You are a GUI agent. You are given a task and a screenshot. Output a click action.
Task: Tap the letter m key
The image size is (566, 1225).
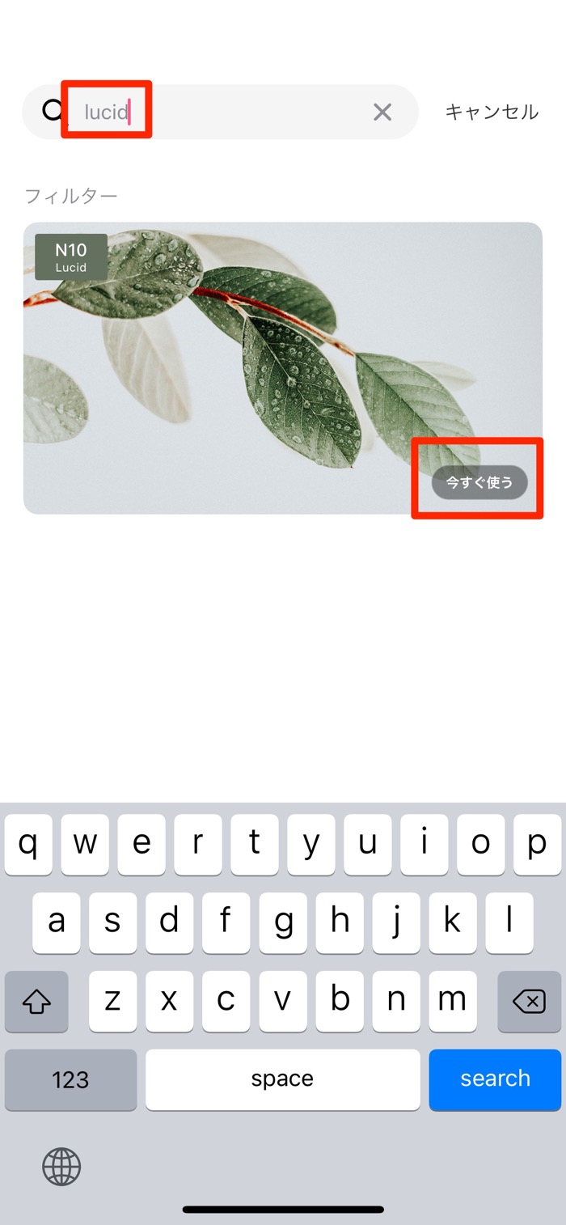tap(453, 1002)
